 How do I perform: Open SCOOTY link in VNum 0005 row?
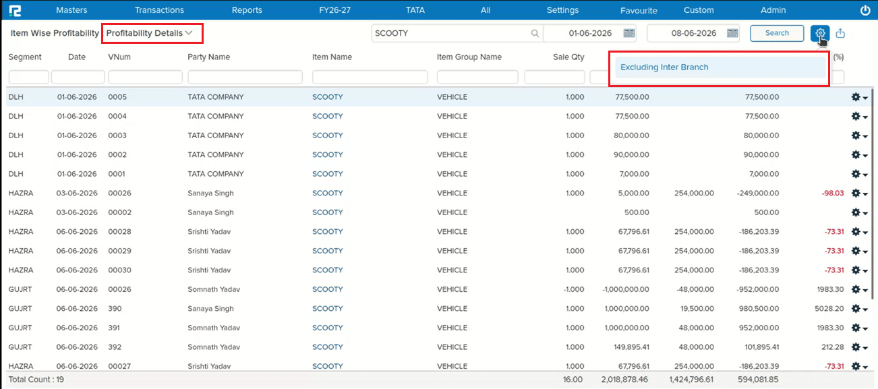tap(327, 97)
